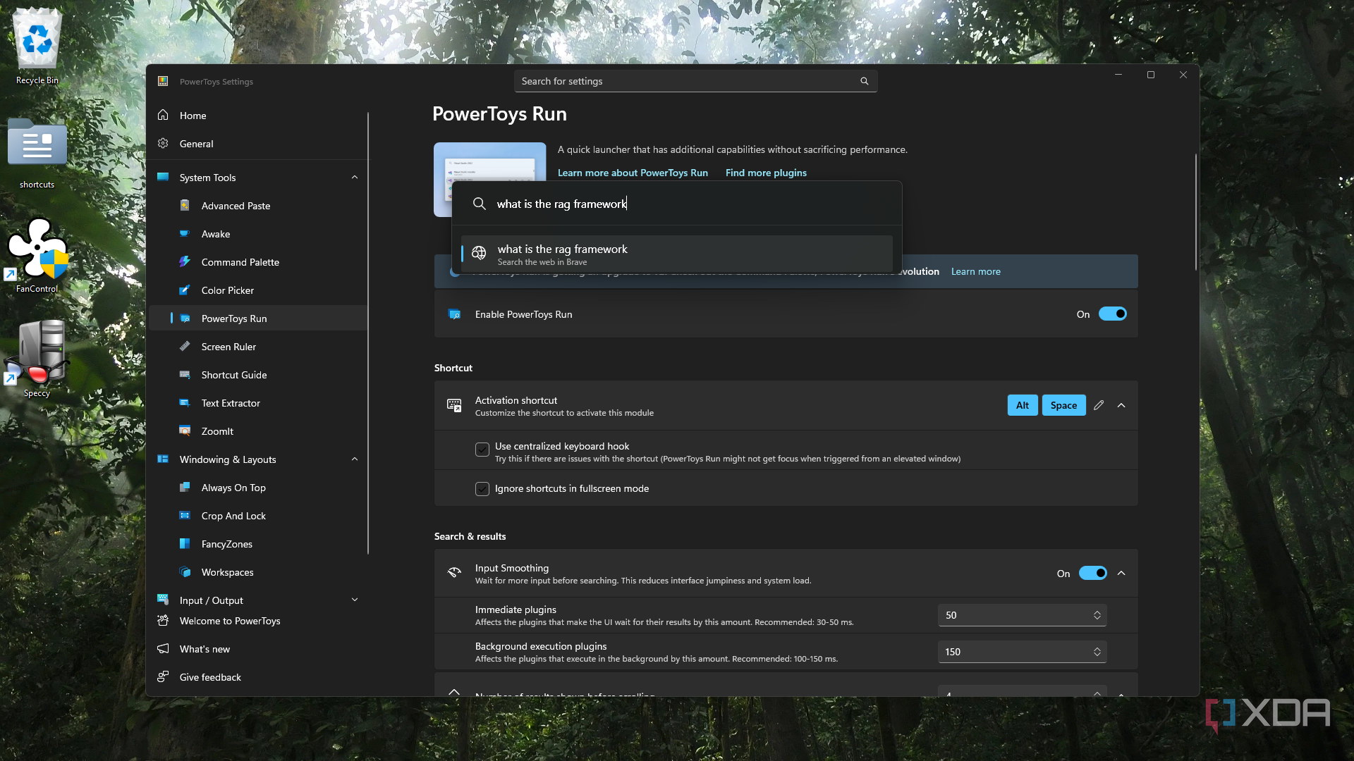Open Command Palette settings page
Image resolution: width=1354 pixels, height=761 pixels.
258,262
